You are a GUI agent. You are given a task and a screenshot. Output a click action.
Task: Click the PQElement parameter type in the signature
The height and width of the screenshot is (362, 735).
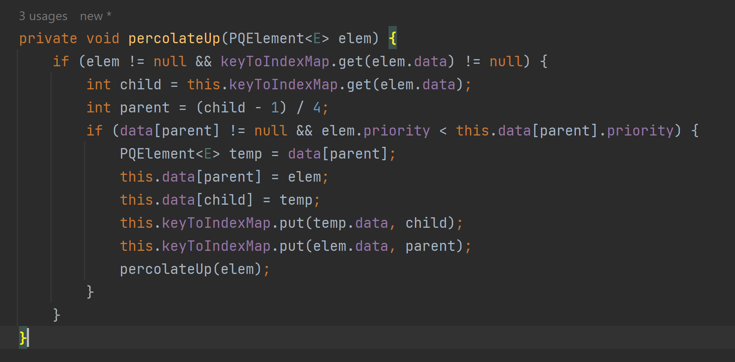click(266, 39)
